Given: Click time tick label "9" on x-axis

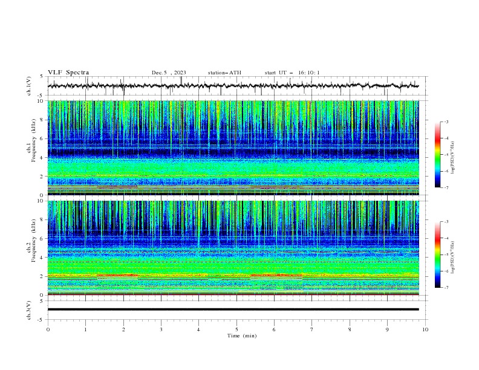Looking at the screenshot, I should [x=387, y=329].
